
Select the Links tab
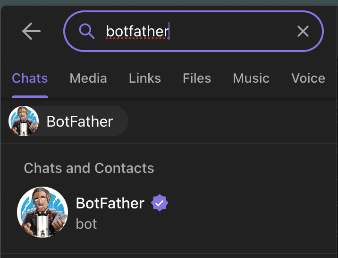[145, 78]
